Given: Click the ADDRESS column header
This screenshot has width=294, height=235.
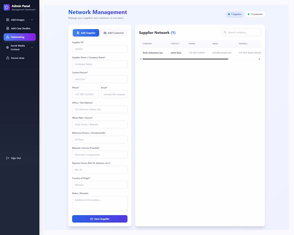Looking at the screenshot, I should pos(243,44).
